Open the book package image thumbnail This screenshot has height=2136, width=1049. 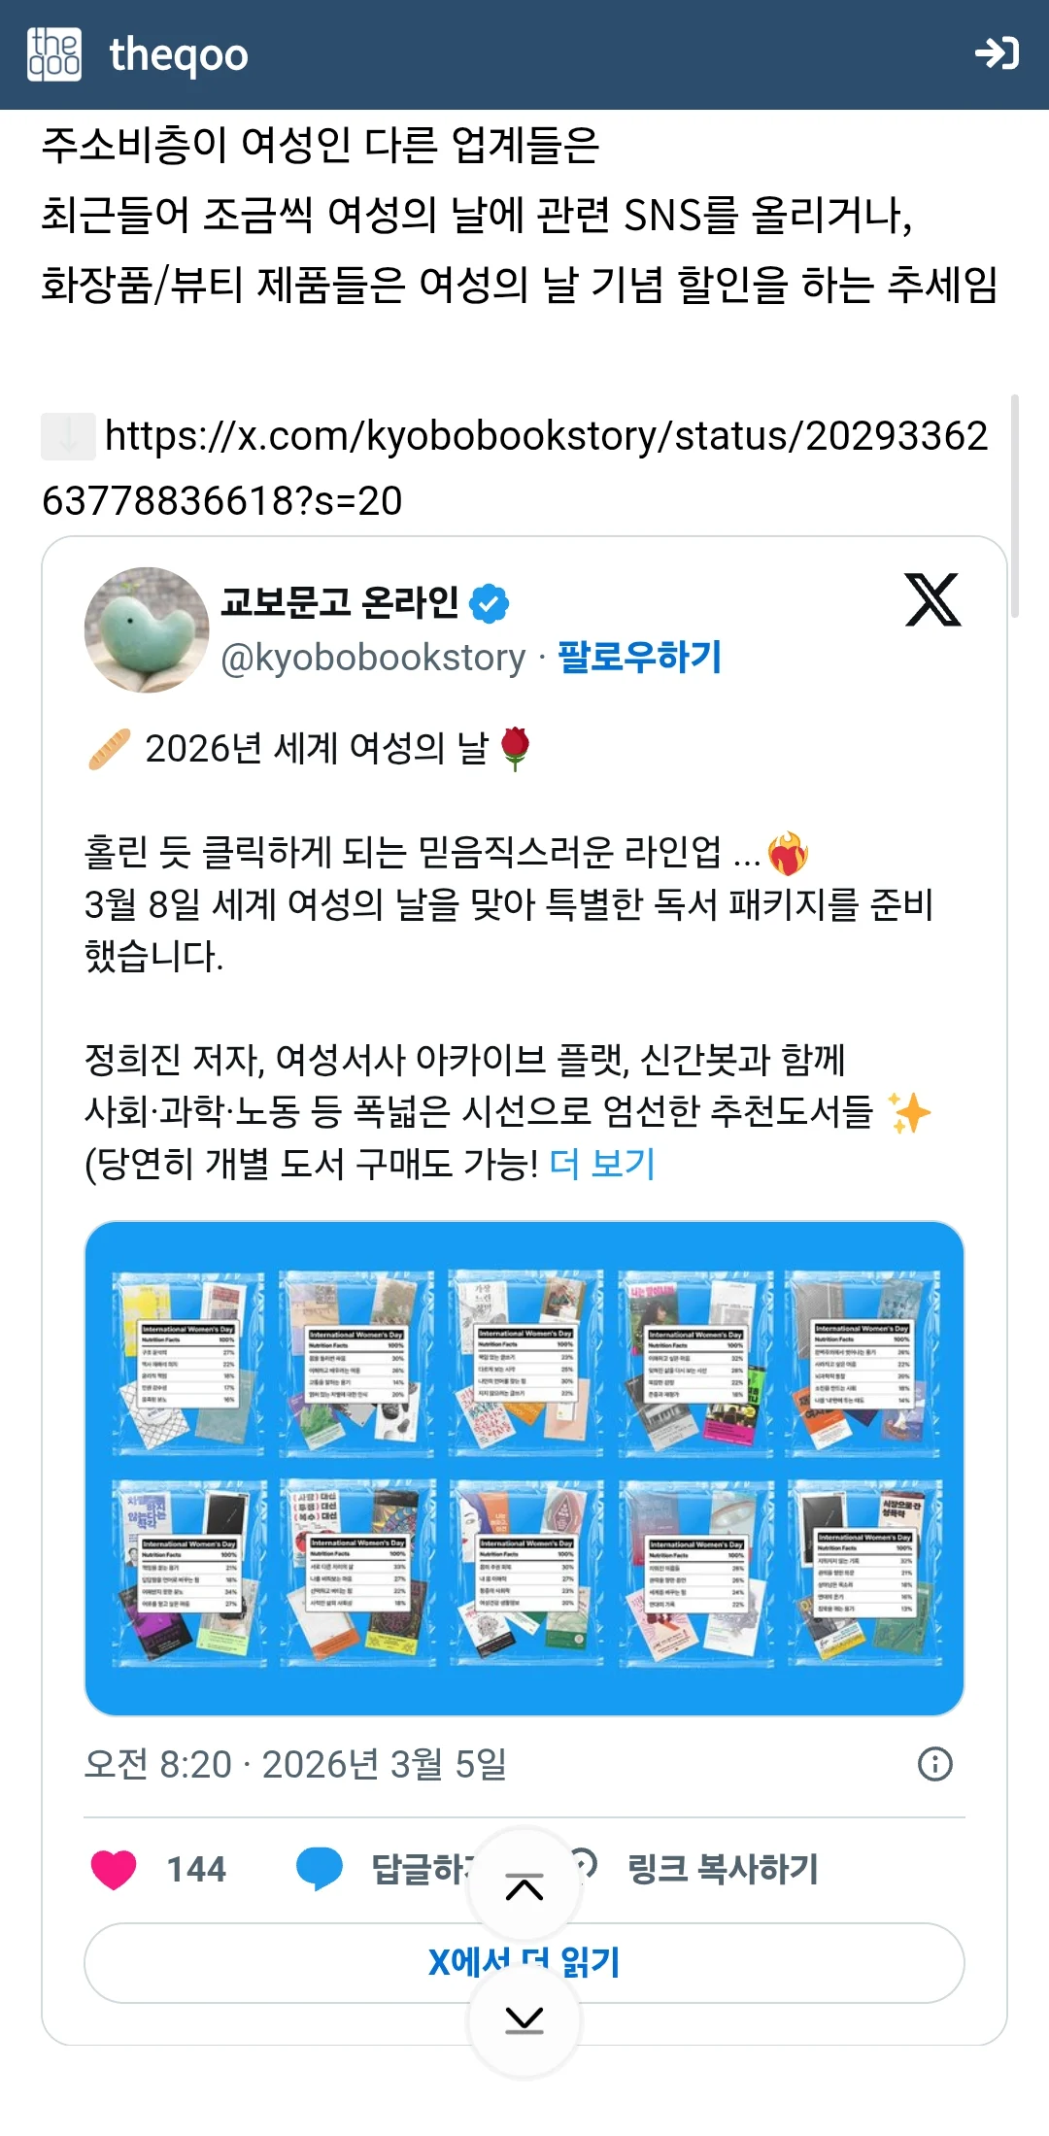coord(524,1468)
